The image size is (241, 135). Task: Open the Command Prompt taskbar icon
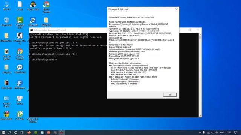[x=55, y=132]
